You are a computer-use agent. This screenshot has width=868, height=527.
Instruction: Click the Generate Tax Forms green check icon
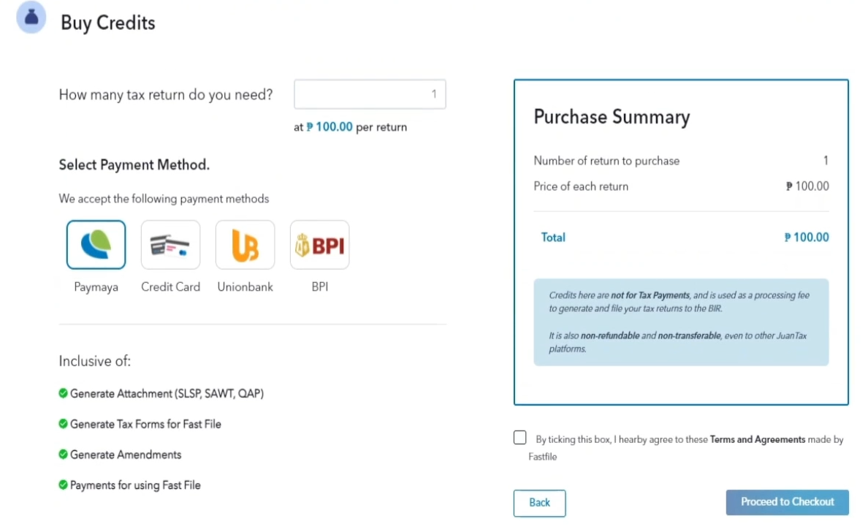tap(64, 424)
